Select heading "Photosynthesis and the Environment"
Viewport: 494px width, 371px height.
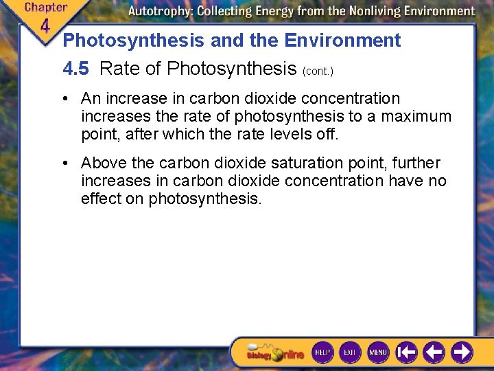[x=232, y=41]
